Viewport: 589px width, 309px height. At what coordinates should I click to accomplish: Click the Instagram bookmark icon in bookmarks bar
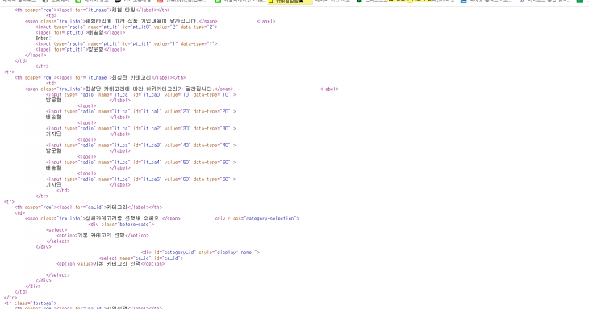tap(160, 1)
